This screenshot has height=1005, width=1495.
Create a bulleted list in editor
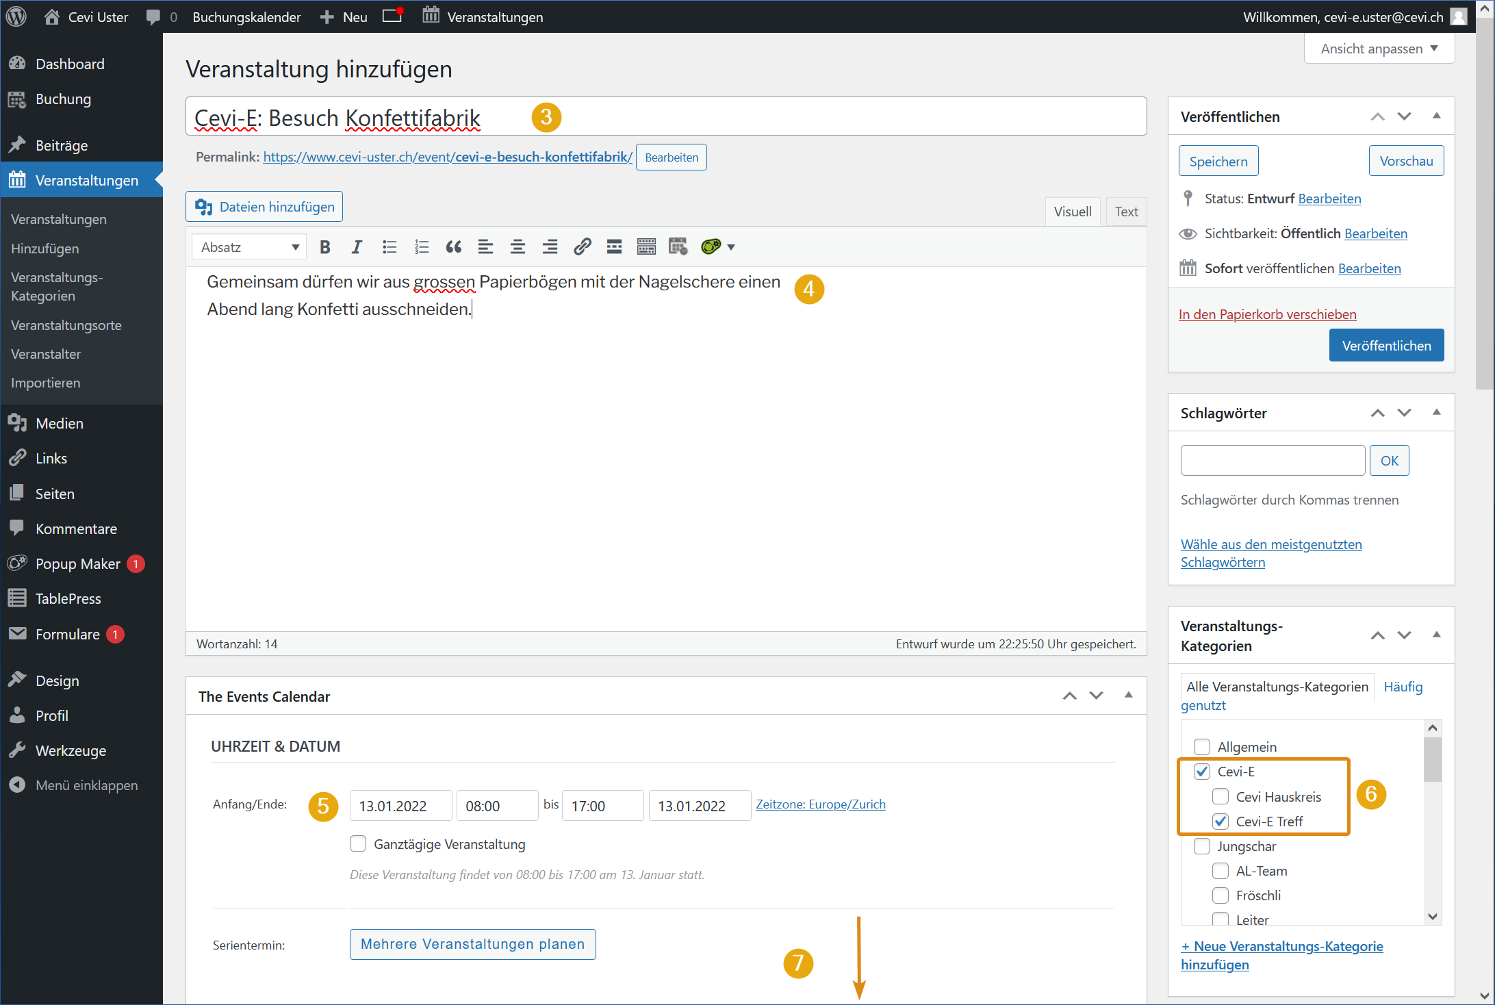pos(389,247)
